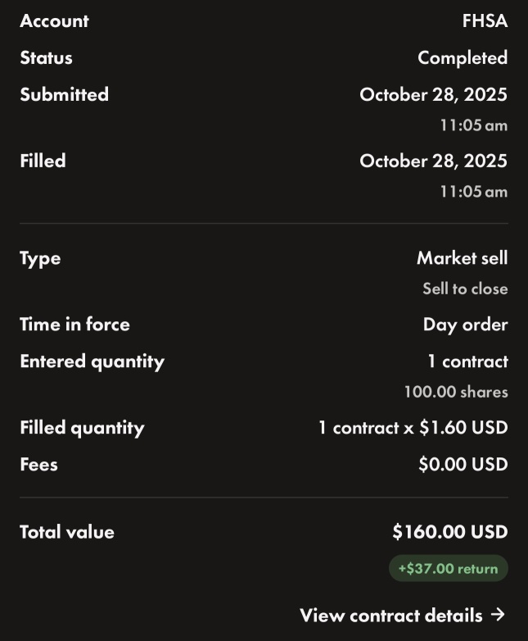
Task: Open the View contract details link
Action: click(403, 615)
